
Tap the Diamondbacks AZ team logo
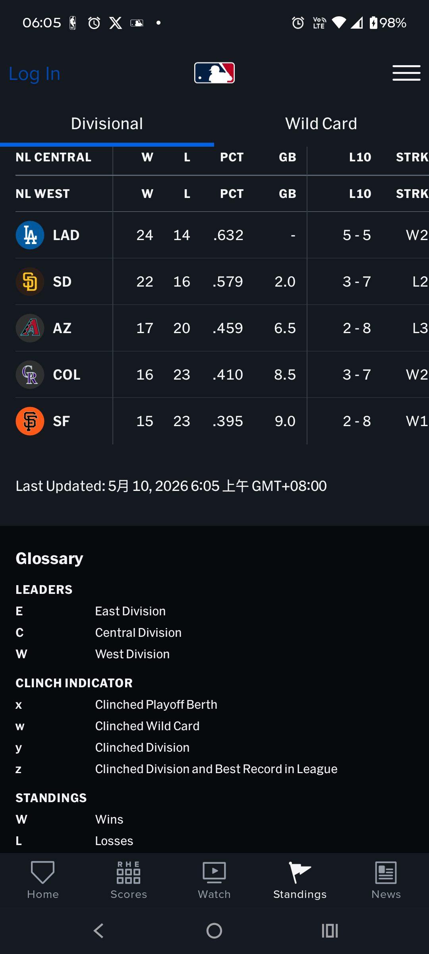point(30,328)
